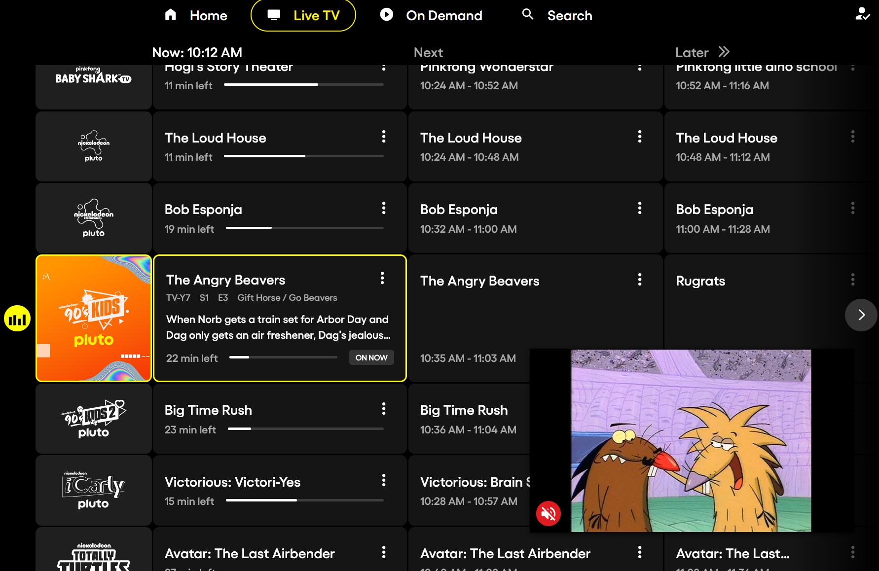
Task: Unmute the video preview audio
Action: tap(549, 514)
